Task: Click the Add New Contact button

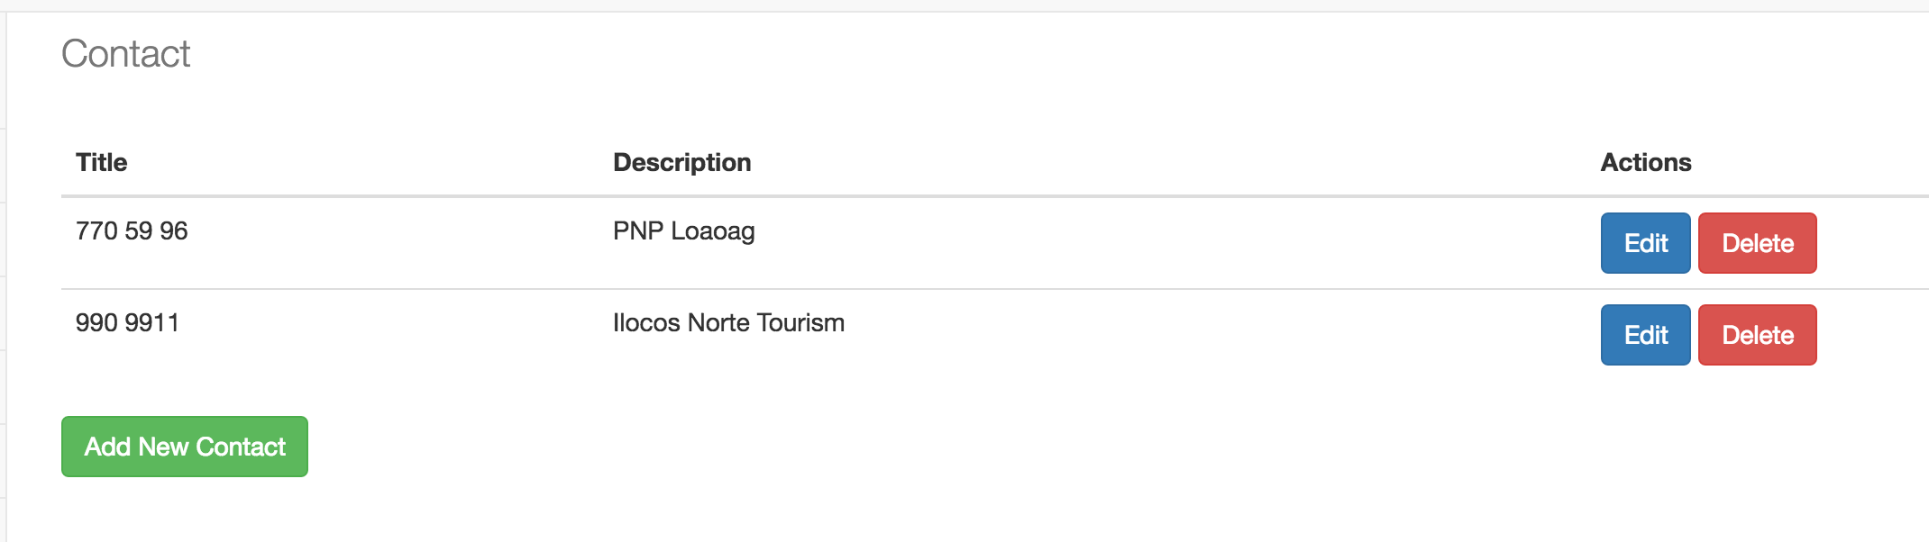Action: [x=185, y=447]
